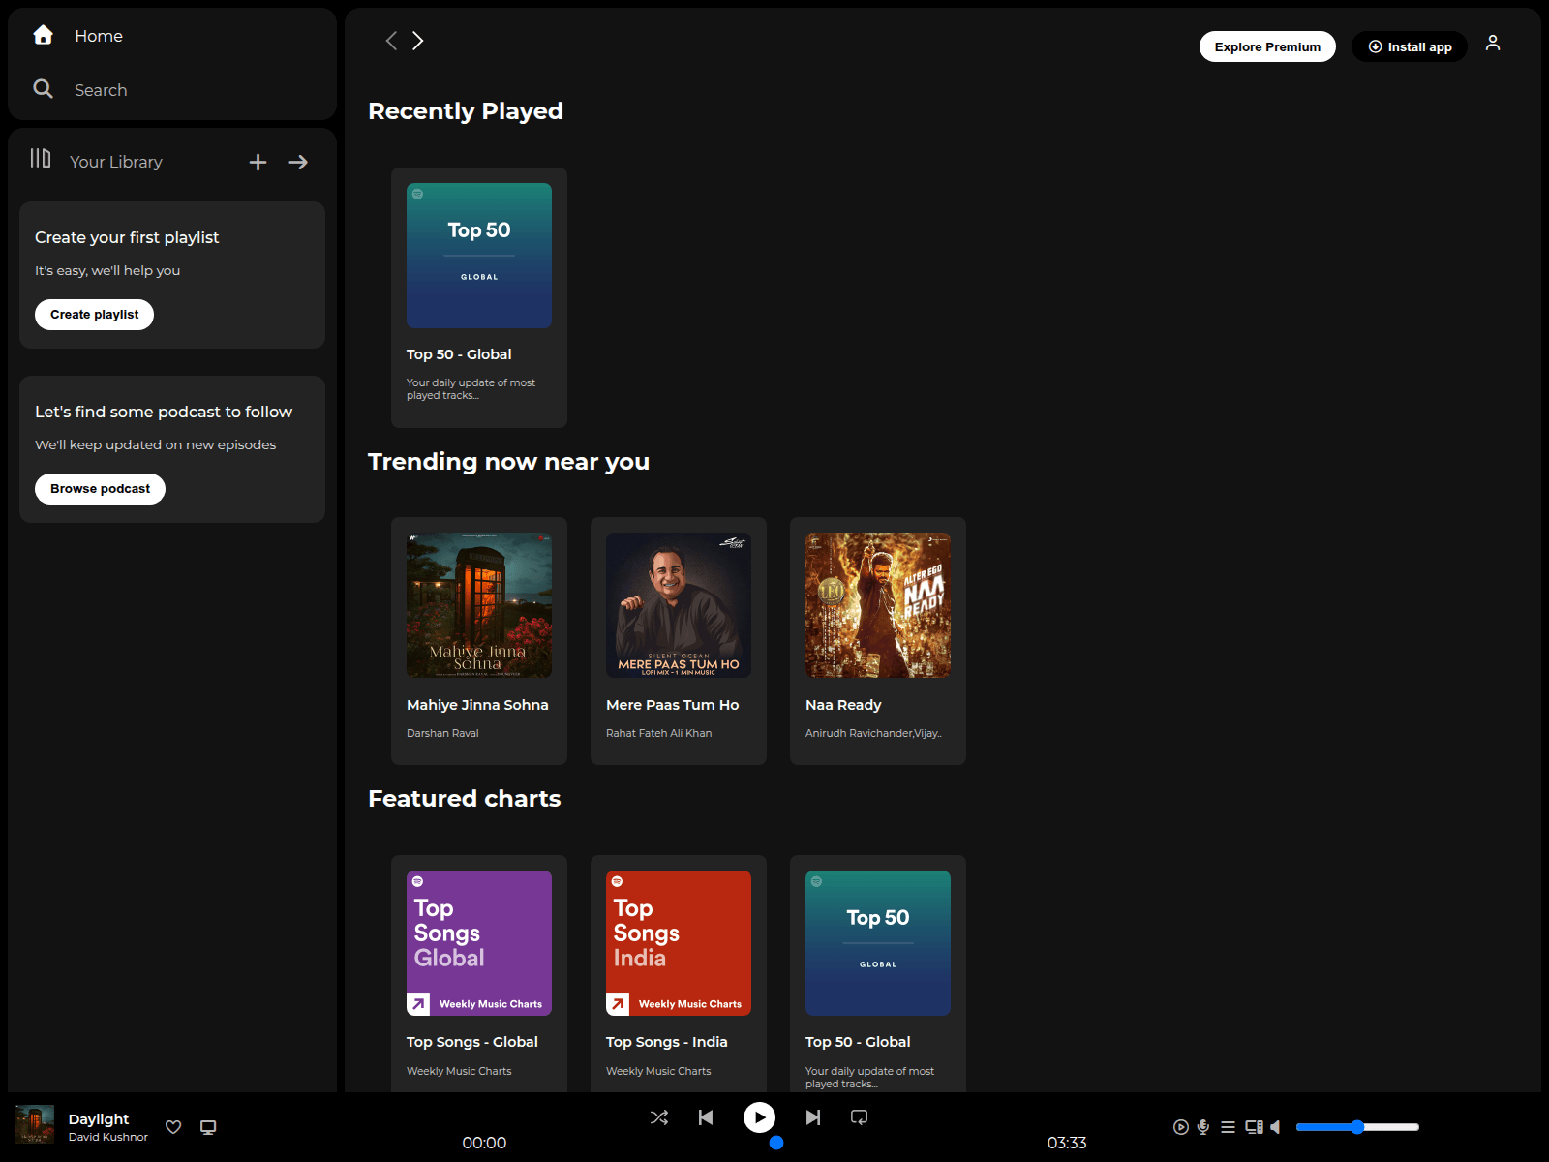1549x1162 pixels.
Task: Open the Top Songs India chart cover
Action: click(x=679, y=943)
